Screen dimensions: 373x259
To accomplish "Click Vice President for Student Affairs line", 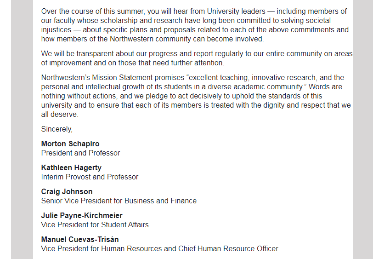I will tap(95, 224).
